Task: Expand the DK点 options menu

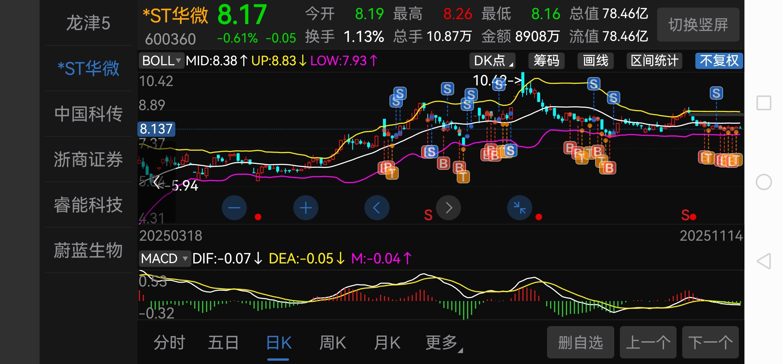Action: coord(492,61)
